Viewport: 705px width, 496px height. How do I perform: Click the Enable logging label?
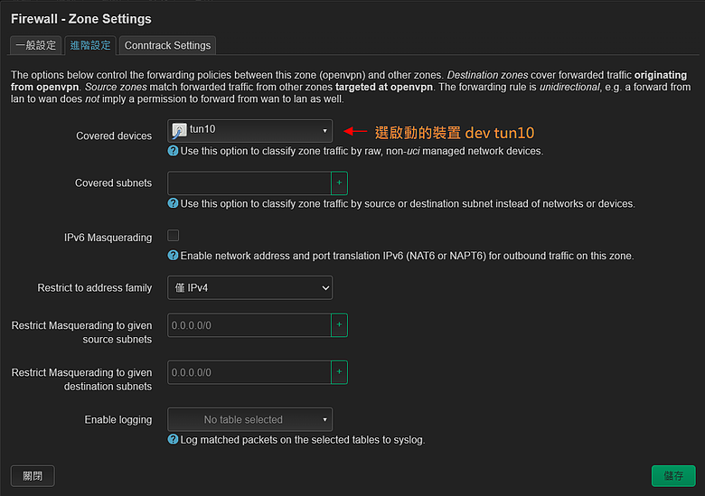click(118, 419)
